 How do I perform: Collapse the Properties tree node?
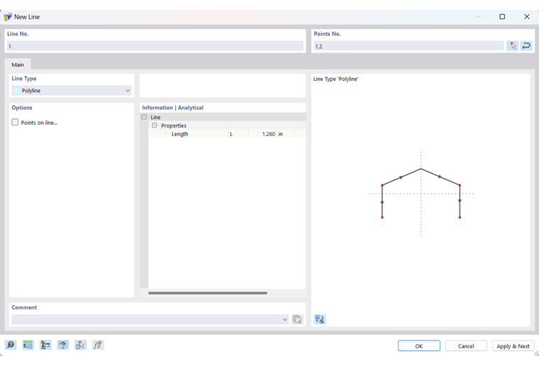pos(155,126)
